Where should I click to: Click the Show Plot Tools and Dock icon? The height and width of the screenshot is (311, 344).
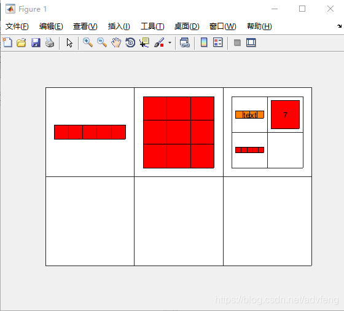coord(251,42)
